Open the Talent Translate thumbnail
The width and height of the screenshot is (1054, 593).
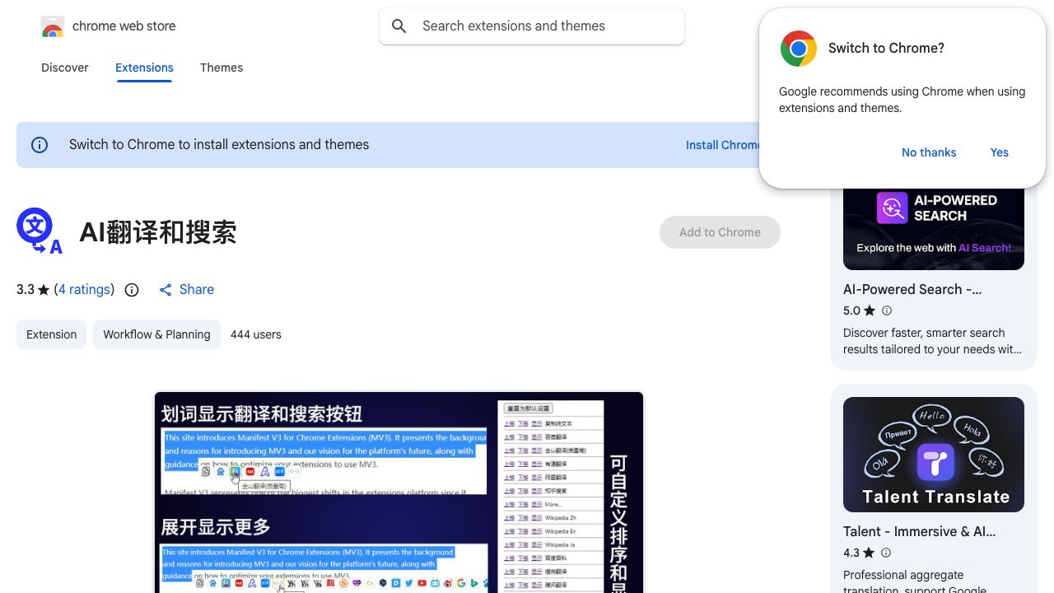pos(934,455)
